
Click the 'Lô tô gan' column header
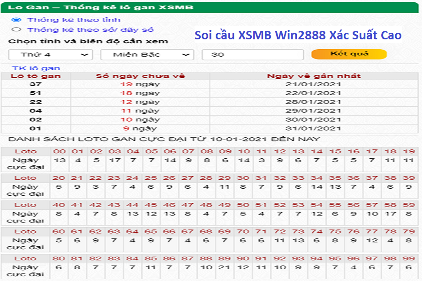point(36,76)
